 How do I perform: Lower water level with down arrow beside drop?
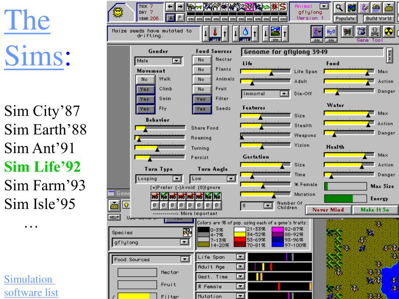coord(236,33)
